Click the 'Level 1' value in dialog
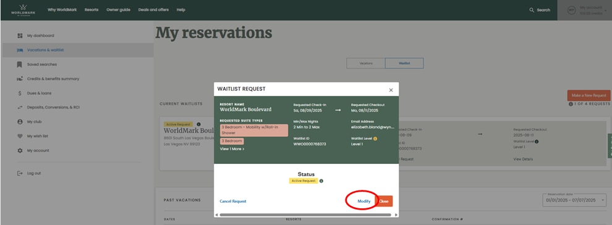Image resolution: width=612 pixels, height=225 pixels. click(357, 144)
